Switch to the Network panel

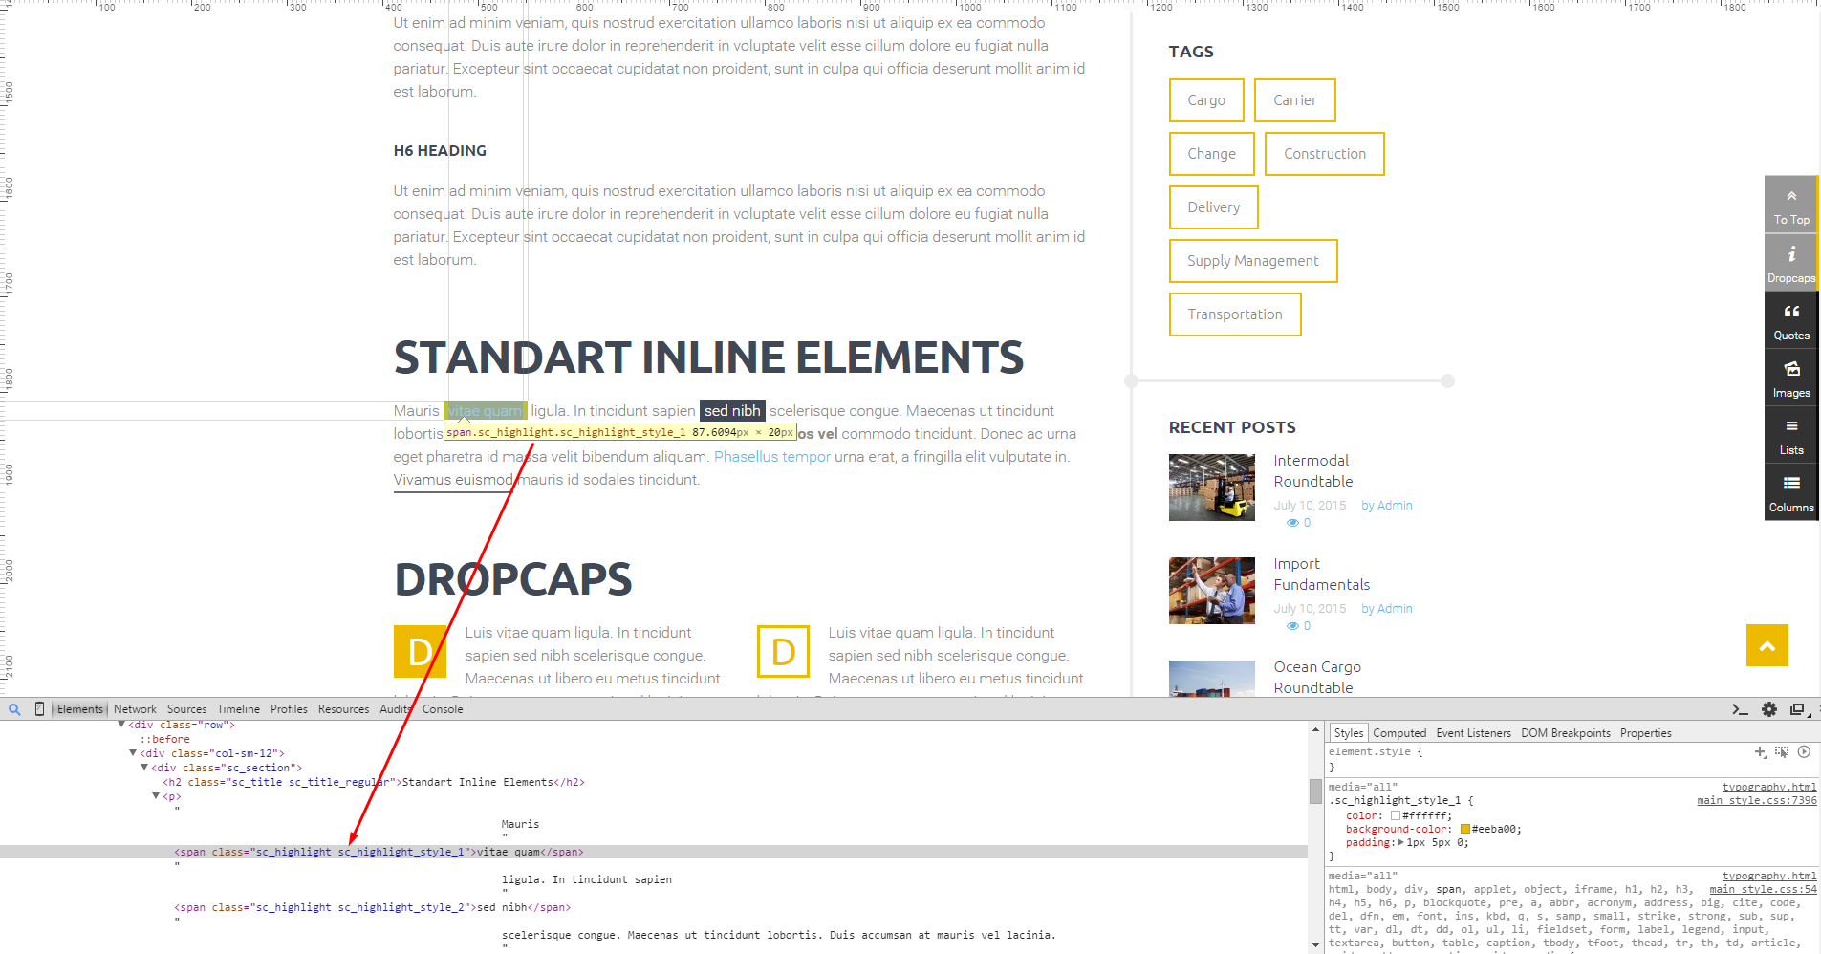coord(135,709)
